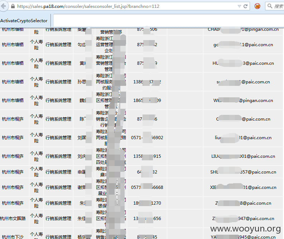Screen dimensions: 284x239
Task: Click 行销系统管理 cell in 孙思 row
Action: [x=58, y=82]
